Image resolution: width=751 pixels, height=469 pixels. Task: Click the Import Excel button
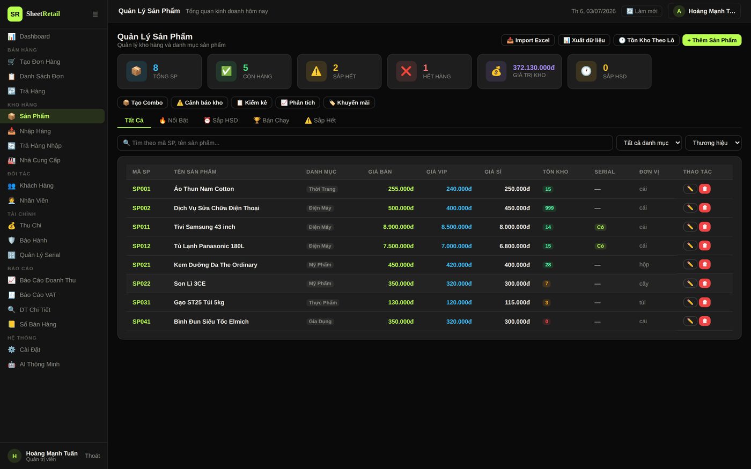coord(528,40)
